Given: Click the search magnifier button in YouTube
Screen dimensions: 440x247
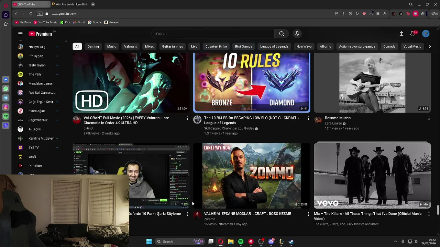Looking at the screenshot, I should [282, 34].
